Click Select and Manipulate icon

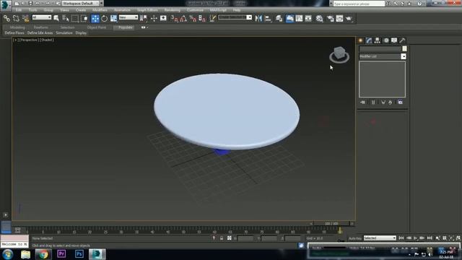point(154,19)
